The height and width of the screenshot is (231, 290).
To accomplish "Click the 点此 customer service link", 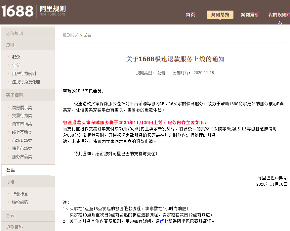I will [x=164, y=221].
